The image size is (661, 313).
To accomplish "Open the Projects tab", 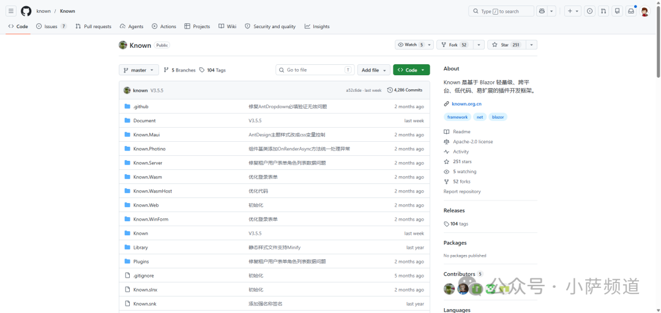I will pyautogui.click(x=197, y=26).
